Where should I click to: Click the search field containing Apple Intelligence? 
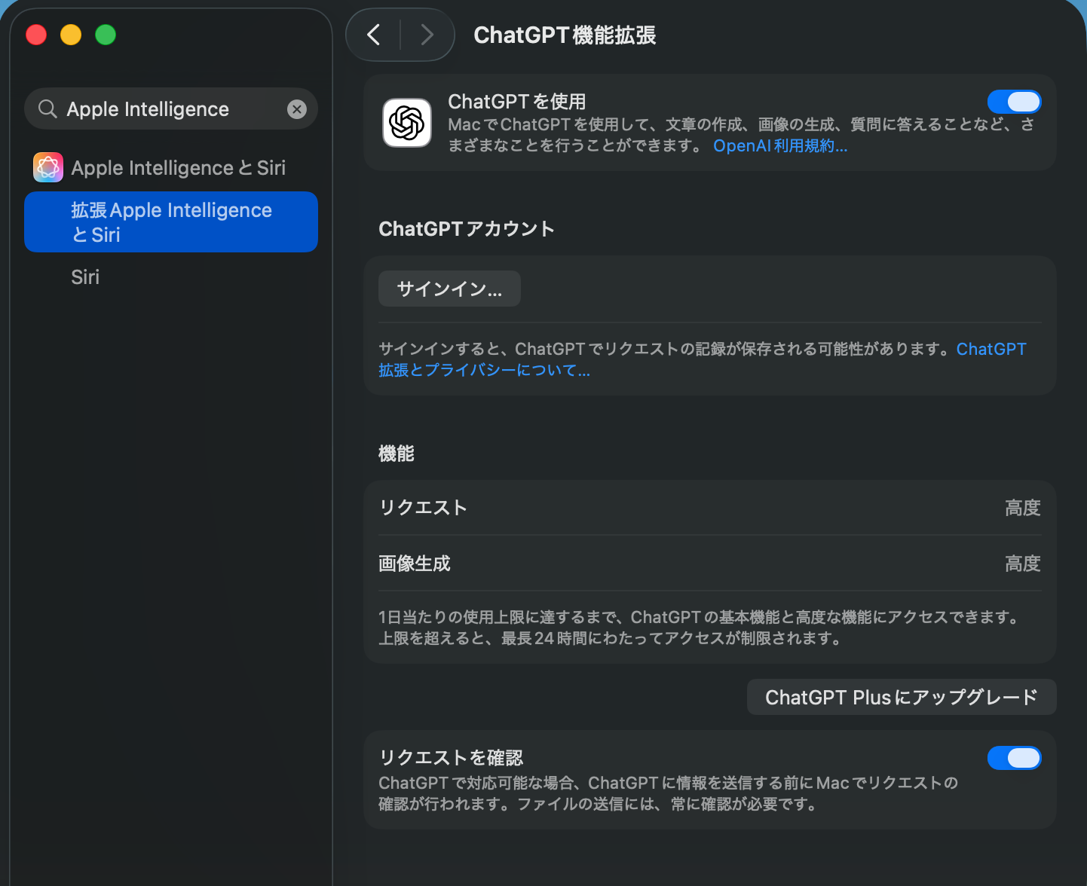tap(171, 109)
